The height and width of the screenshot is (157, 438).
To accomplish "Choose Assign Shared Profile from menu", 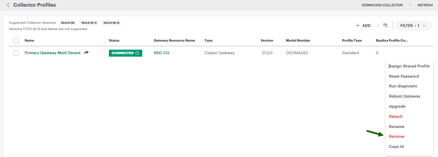I will tap(409, 66).
